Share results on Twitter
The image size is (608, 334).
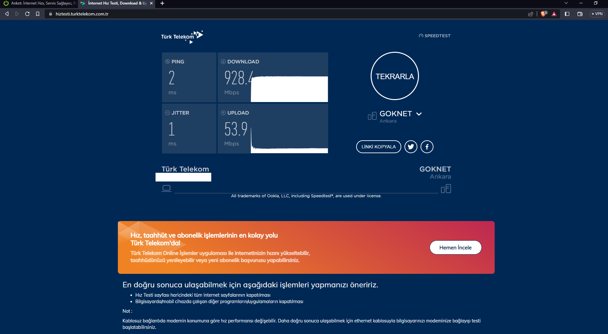coord(411,147)
